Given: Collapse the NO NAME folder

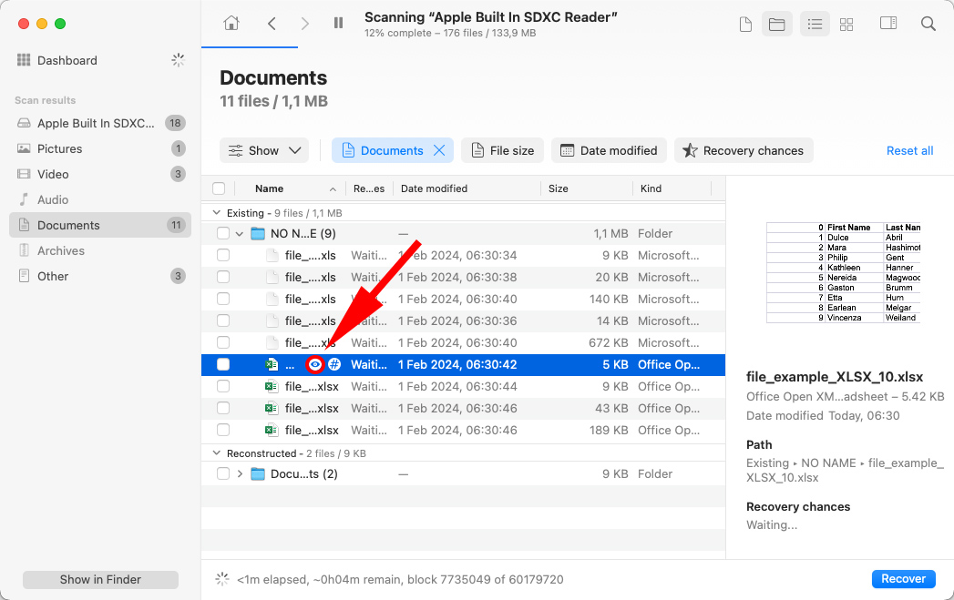Looking at the screenshot, I should click(x=239, y=233).
